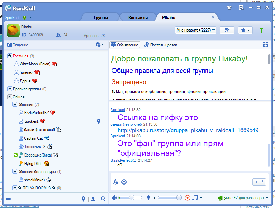The image size is (275, 208).
Task: Adjust the speaker volume slider
Action: click(x=130, y=198)
